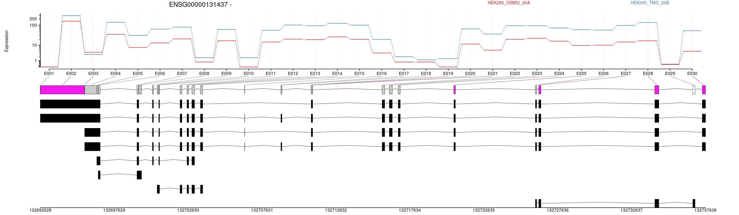Viewport: 739px width, 215px height.
Task: Pick genomic coordinate 132712632
Action: (x=336, y=210)
